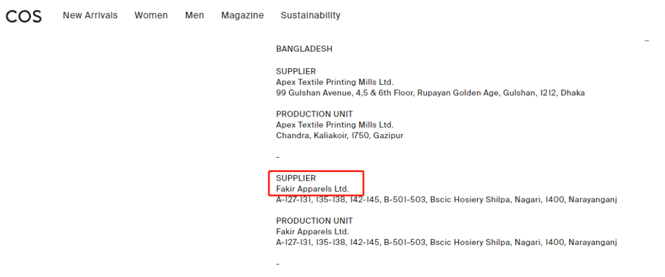Viewport: 665px width, 277px height.
Task: Click the Chandra, Kaliakoir, Gazipur address
Action: click(339, 135)
